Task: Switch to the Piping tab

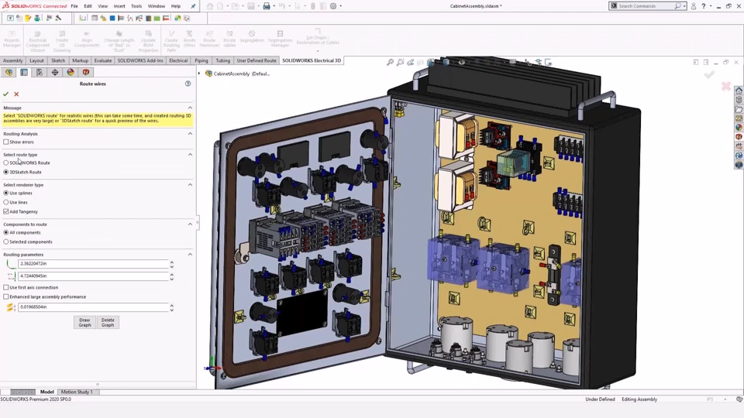Action: pyautogui.click(x=201, y=60)
